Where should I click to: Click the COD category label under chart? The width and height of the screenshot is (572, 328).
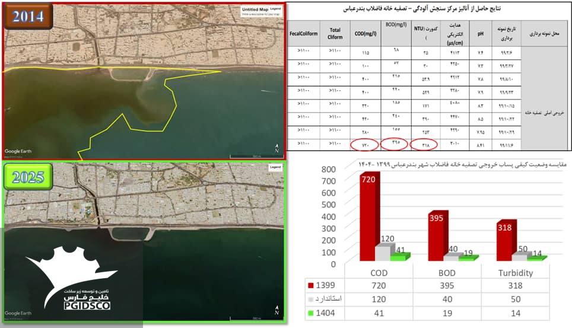coord(379,273)
